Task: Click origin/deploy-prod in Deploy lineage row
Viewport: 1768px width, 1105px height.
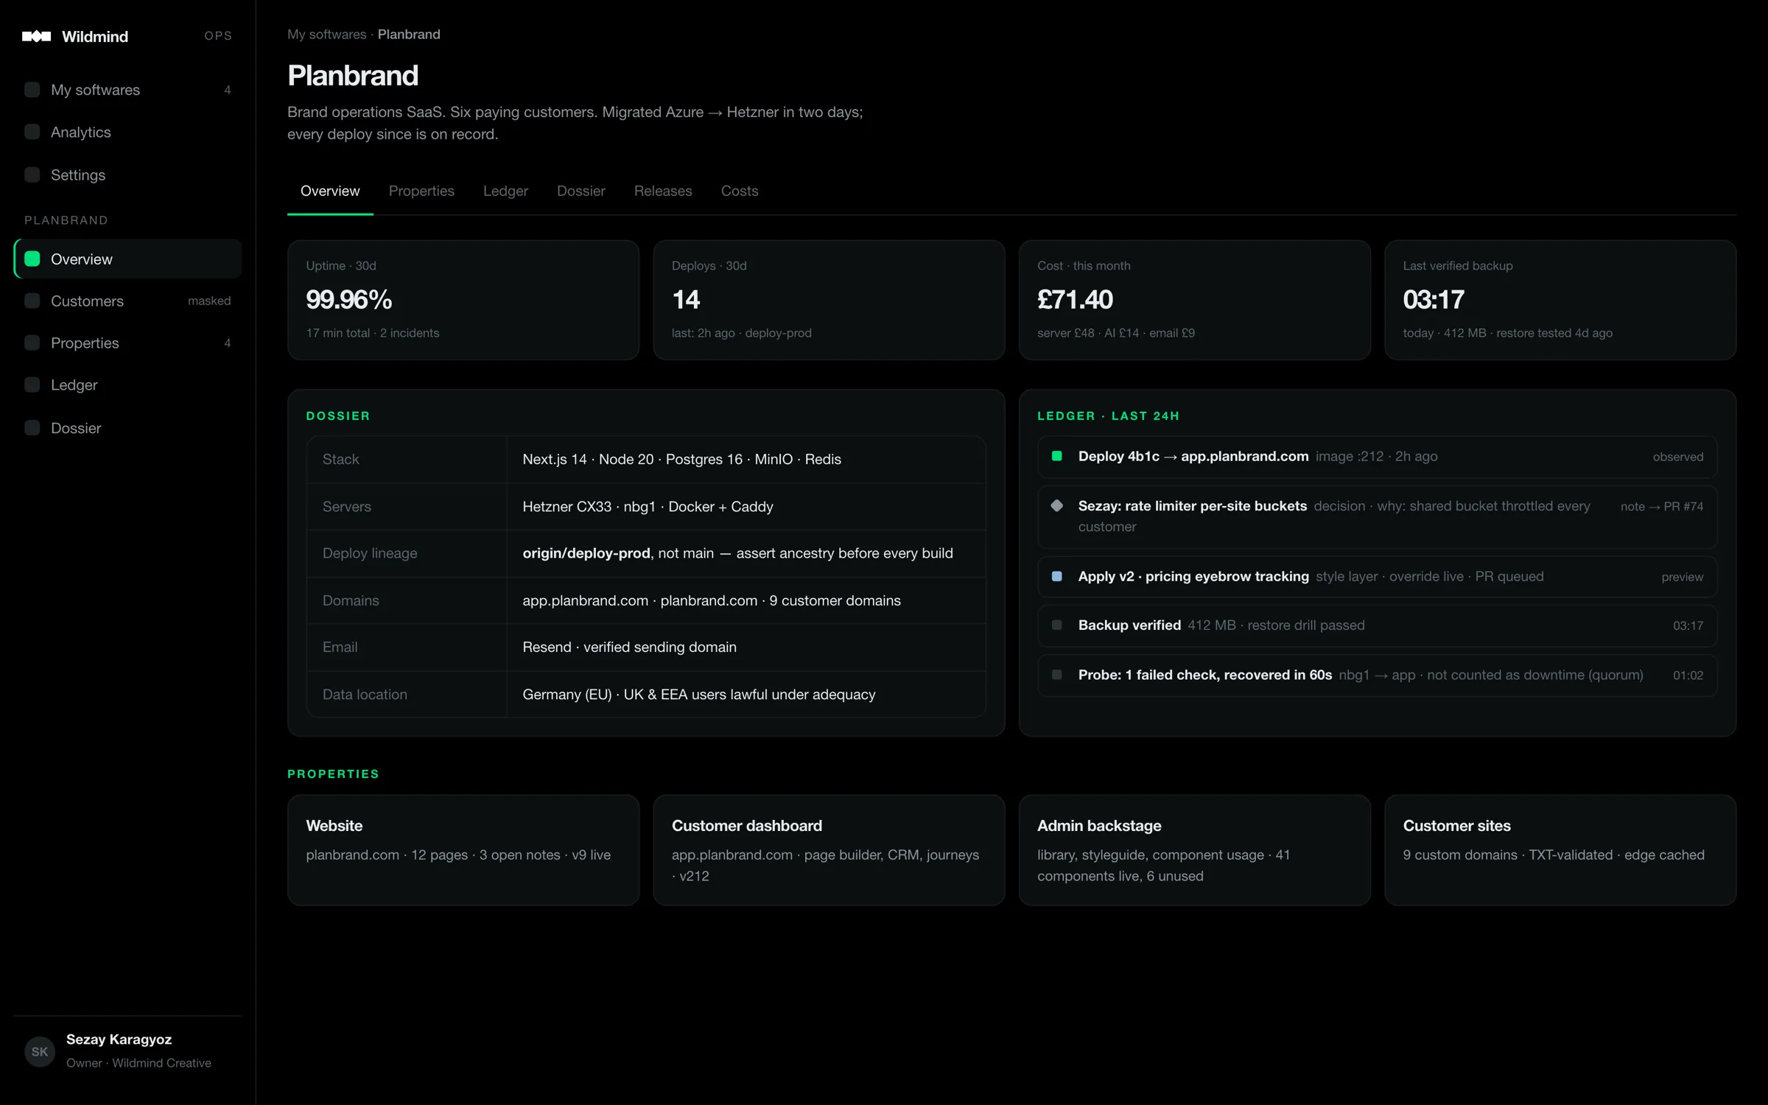Action: [x=586, y=553]
